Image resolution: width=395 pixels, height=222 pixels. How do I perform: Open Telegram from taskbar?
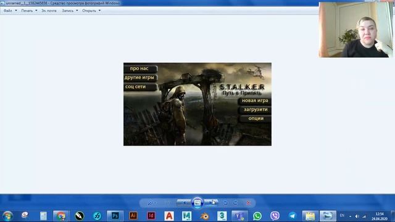293,216
